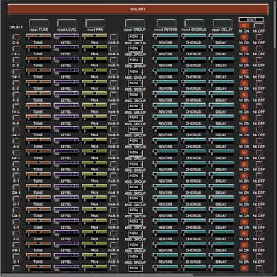
Task: Toggle the Nt ON button under RESET
Action: click(244, 26)
